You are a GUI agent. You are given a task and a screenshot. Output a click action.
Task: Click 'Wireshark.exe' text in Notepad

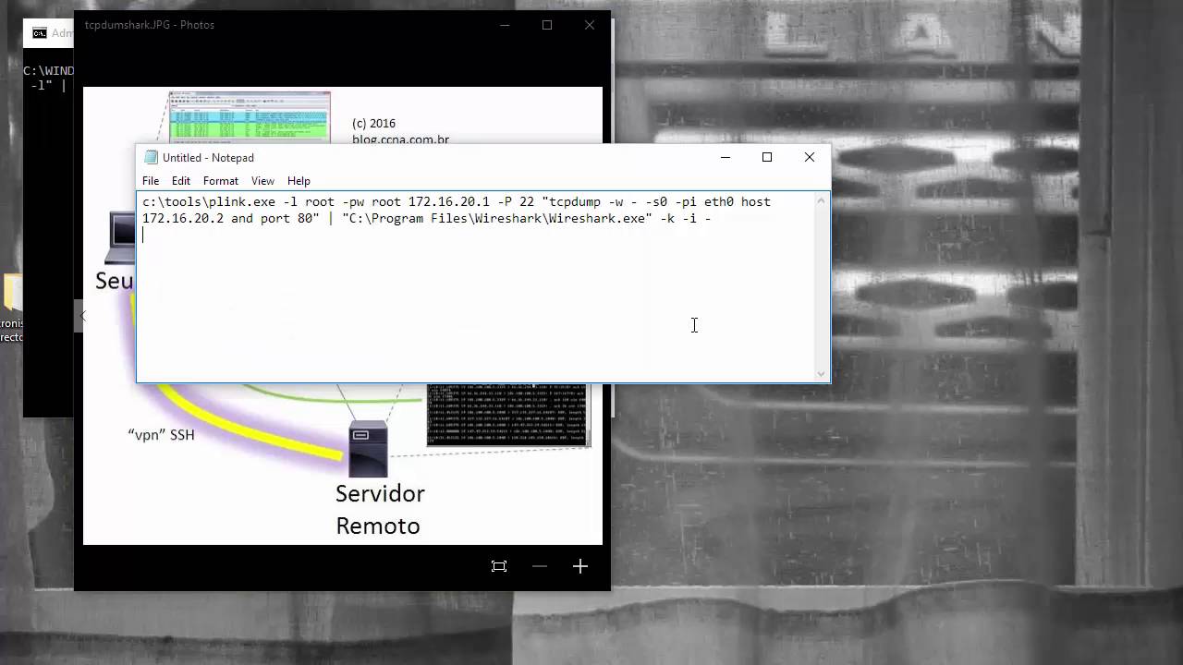click(599, 218)
